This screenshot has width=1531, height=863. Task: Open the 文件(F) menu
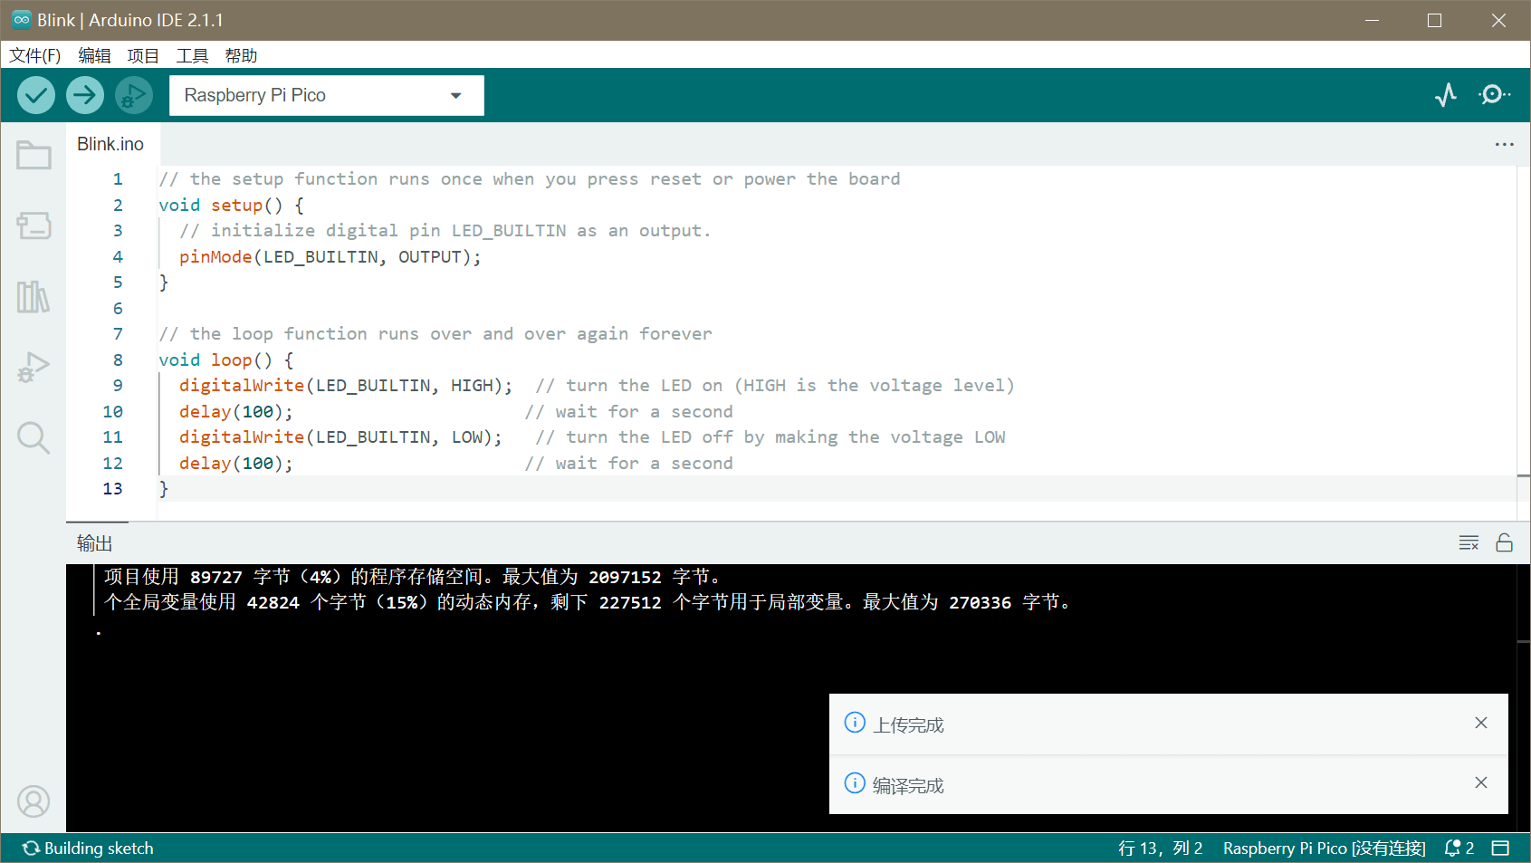point(35,55)
